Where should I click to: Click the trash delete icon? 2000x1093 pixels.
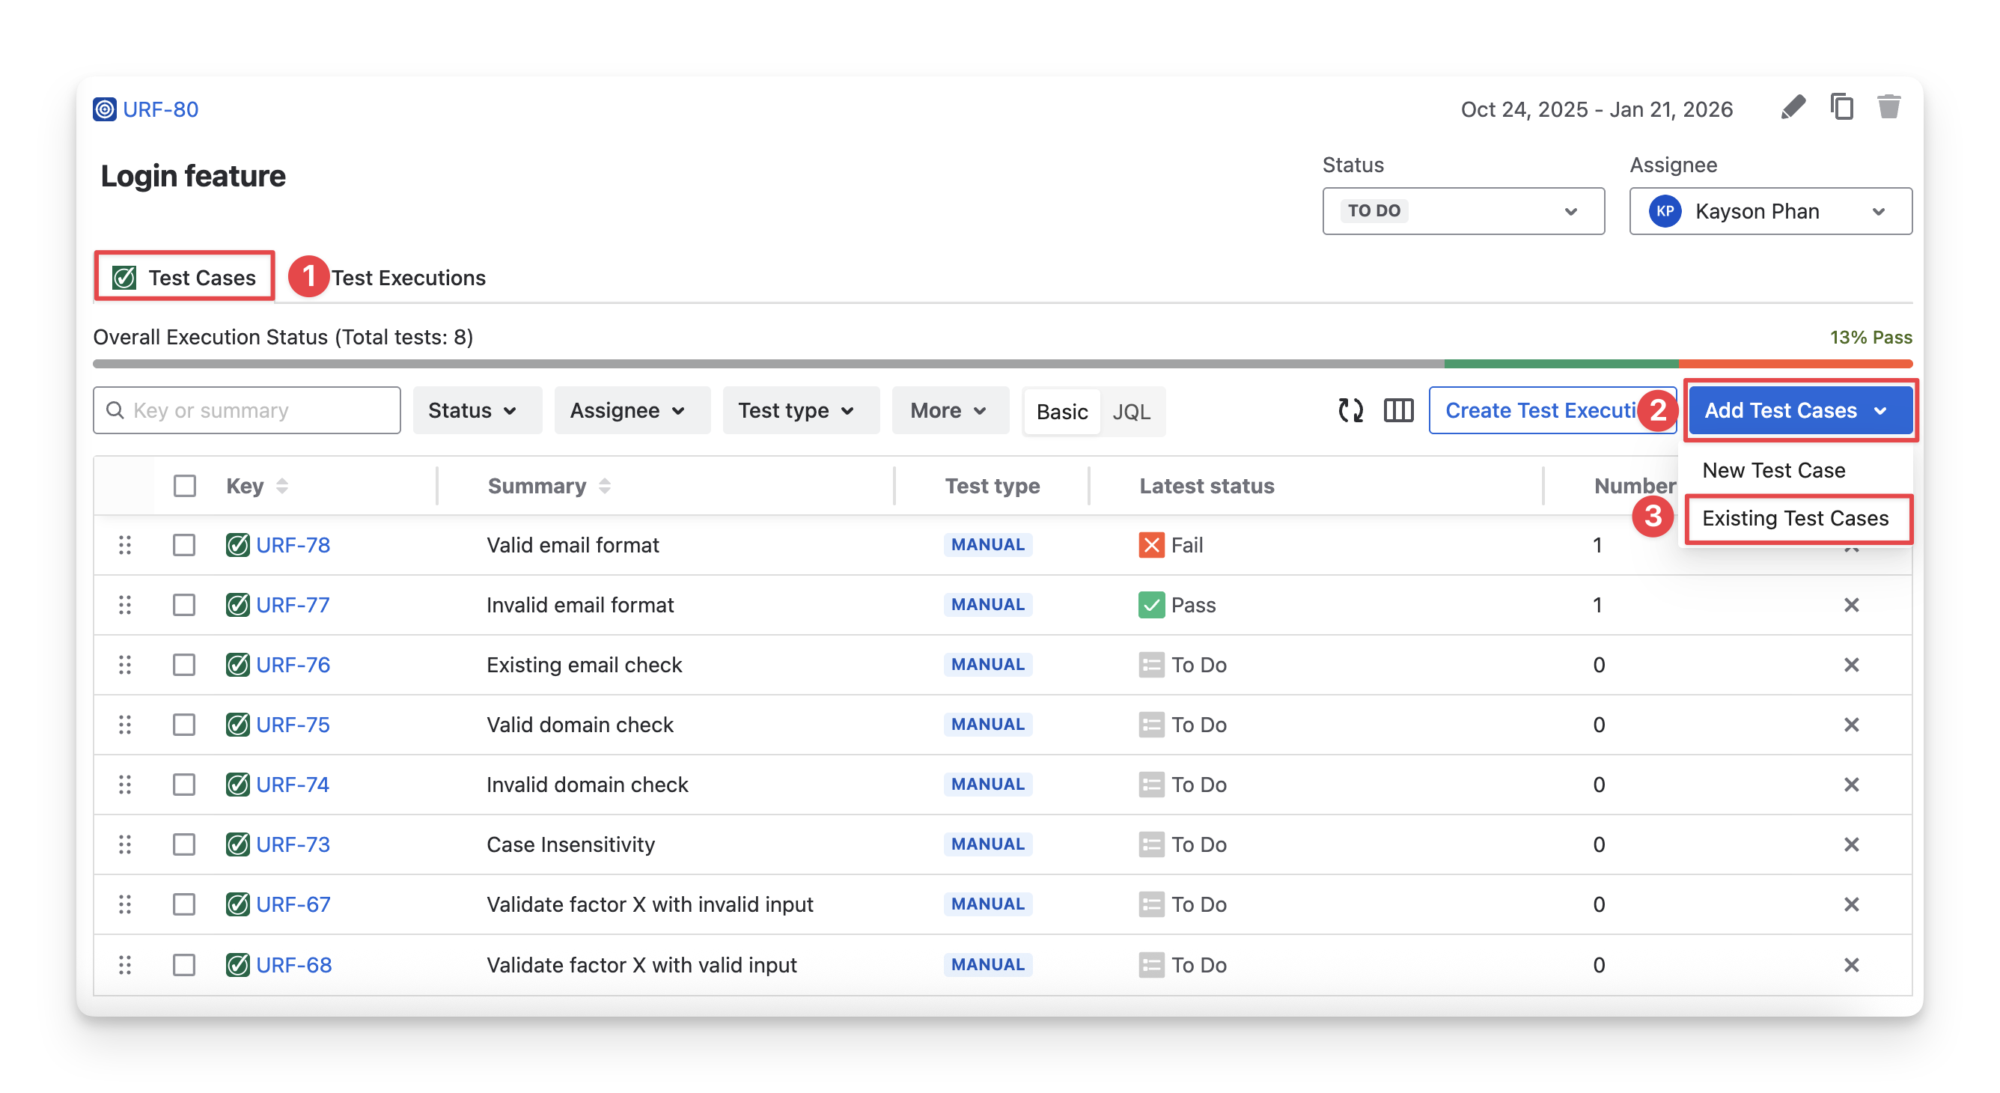coord(1889,107)
